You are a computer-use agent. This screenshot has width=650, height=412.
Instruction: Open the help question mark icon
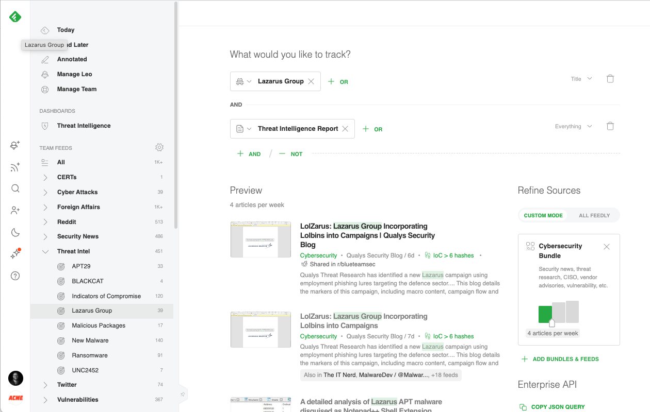coord(15,276)
